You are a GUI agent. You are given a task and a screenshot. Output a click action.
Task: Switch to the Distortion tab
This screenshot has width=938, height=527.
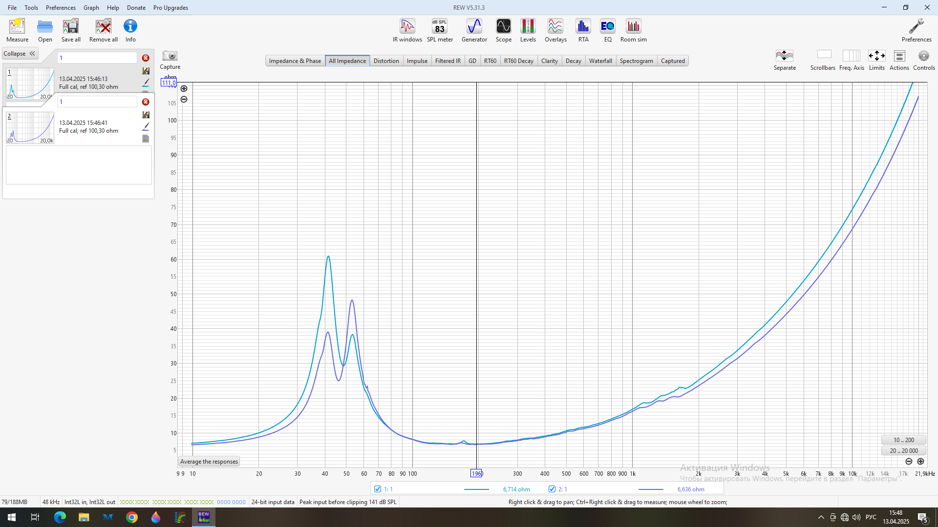[x=386, y=61]
